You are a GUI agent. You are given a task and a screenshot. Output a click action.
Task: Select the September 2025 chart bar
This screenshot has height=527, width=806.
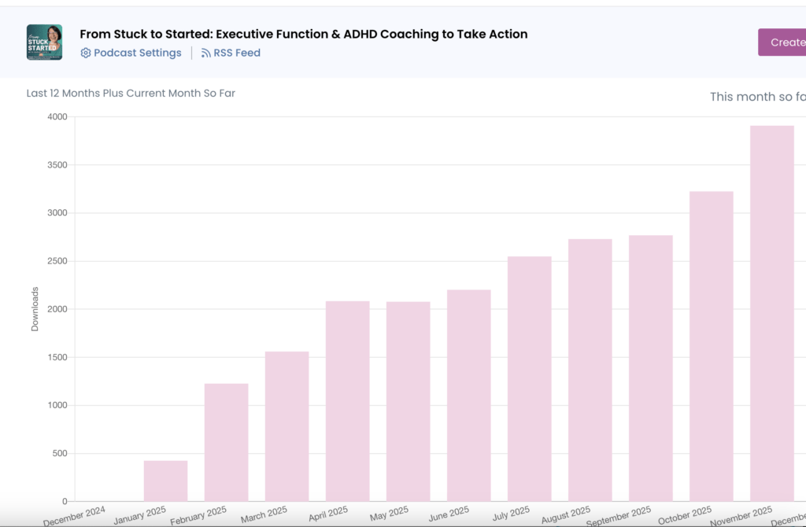click(x=650, y=368)
